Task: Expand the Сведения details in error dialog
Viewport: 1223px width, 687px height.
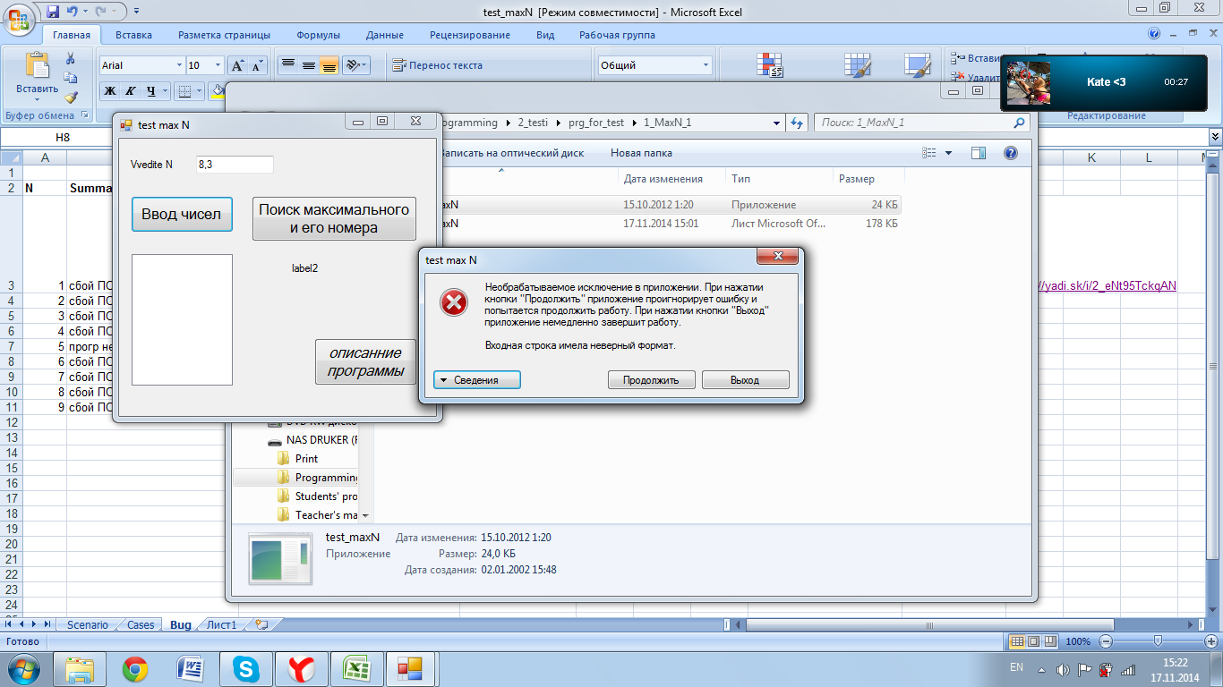Action: 477,380
